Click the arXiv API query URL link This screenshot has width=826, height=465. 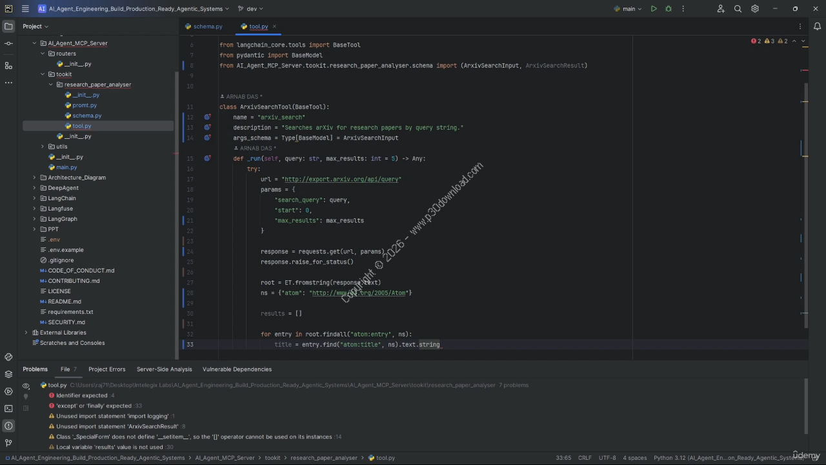pyautogui.click(x=342, y=180)
